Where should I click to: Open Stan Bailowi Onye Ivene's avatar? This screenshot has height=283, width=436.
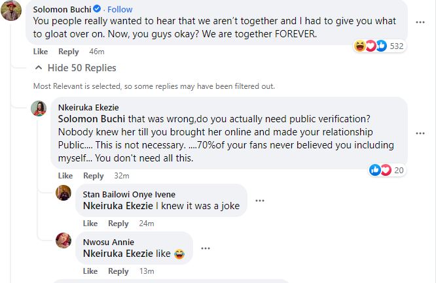click(64, 193)
